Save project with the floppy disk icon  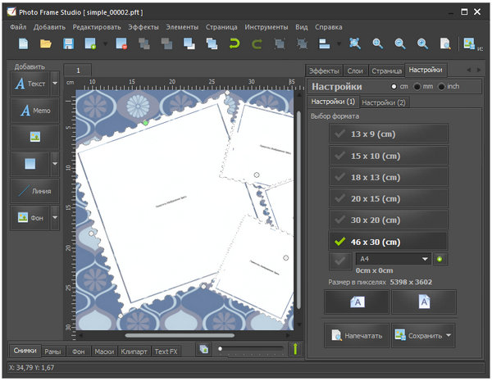coord(68,43)
